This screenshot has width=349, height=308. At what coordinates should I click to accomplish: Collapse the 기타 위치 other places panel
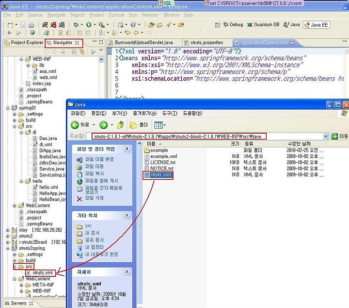pyautogui.click(x=127, y=215)
